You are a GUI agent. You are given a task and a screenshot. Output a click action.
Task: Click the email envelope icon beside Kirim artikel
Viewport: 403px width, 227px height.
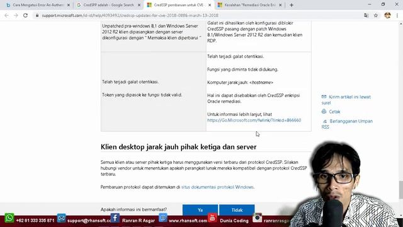click(324, 96)
